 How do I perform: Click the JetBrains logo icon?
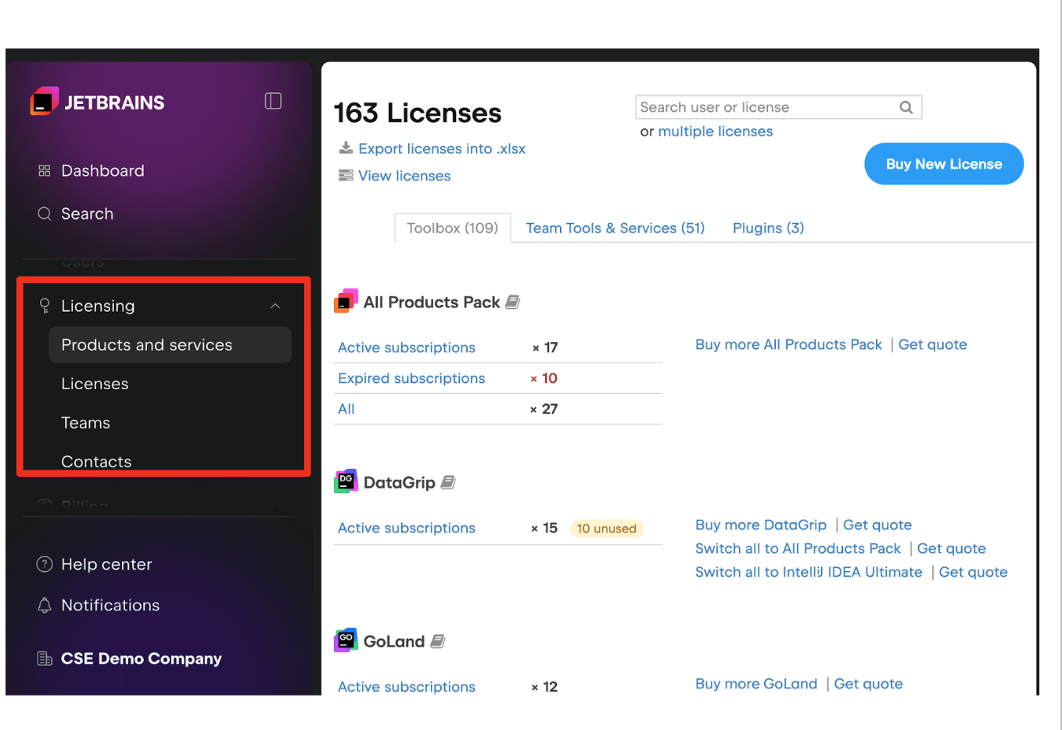44,102
